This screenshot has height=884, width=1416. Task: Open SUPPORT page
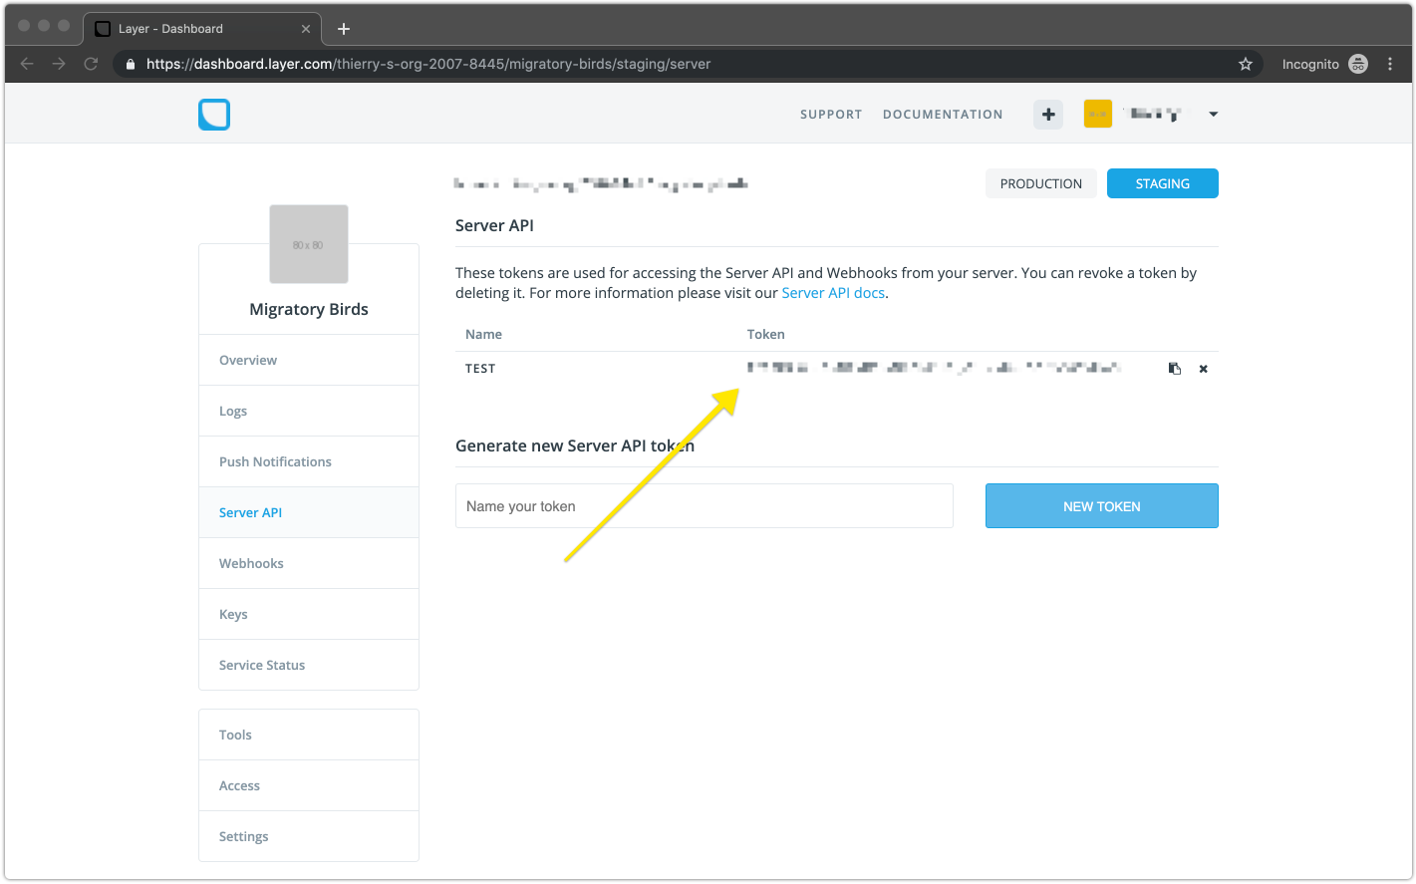coord(831,115)
